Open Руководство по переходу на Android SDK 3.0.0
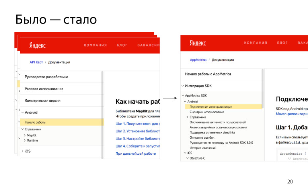The height and width of the screenshot is (193, 308). click(221, 143)
